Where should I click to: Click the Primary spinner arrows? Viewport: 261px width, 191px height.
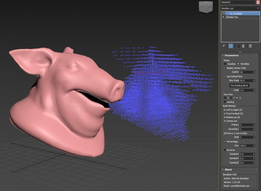pos(254,125)
